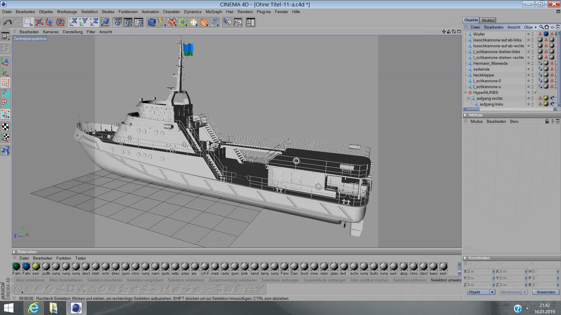Click the context help cursor icon
Image resolution: width=561 pixels, height=315 pixels.
point(227,22)
